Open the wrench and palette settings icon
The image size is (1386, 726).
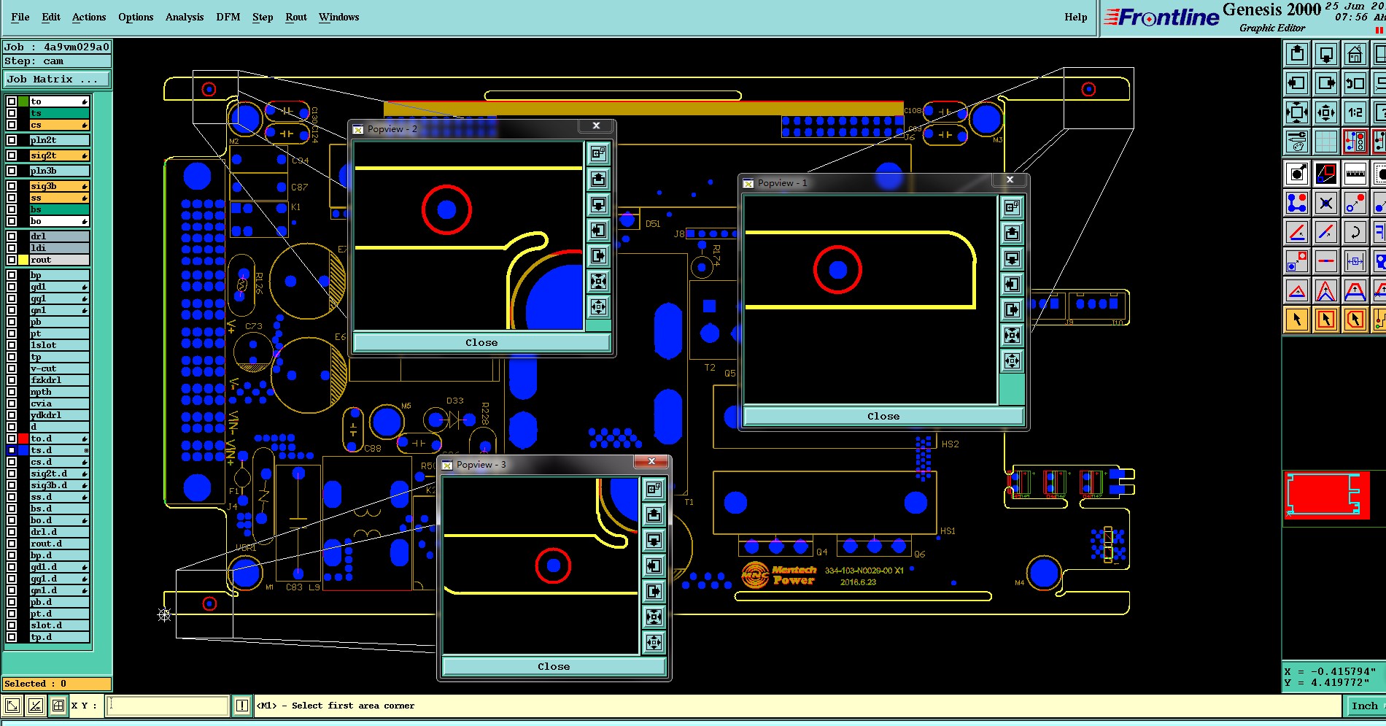(1297, 142)
